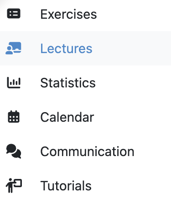Click the active Lectures row highlighted background
The width and height of the screenshot is (171, 200).
pos(85,48)
